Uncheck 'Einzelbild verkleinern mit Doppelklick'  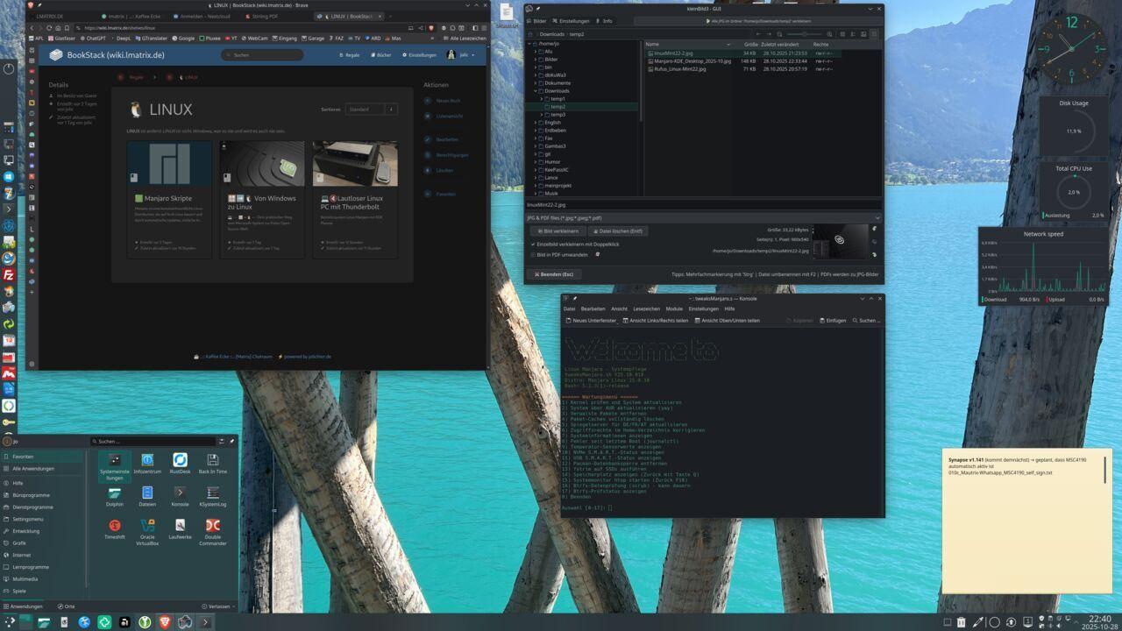[x=535, y=244]
